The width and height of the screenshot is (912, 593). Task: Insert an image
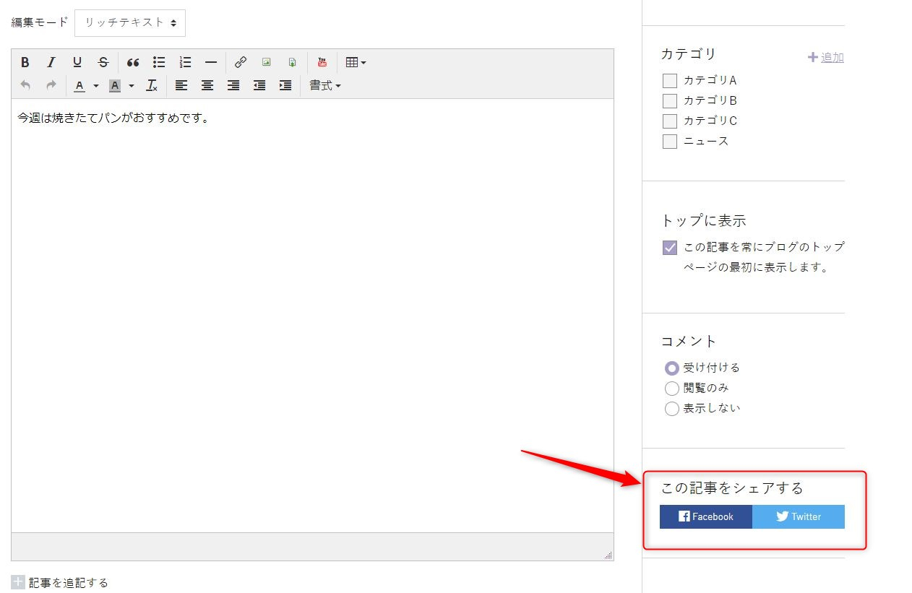267,62
